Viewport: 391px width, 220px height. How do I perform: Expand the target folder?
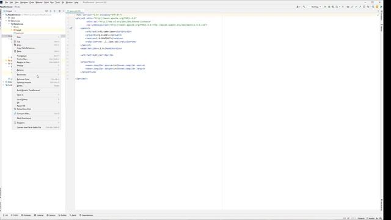(x=12, y=30)
